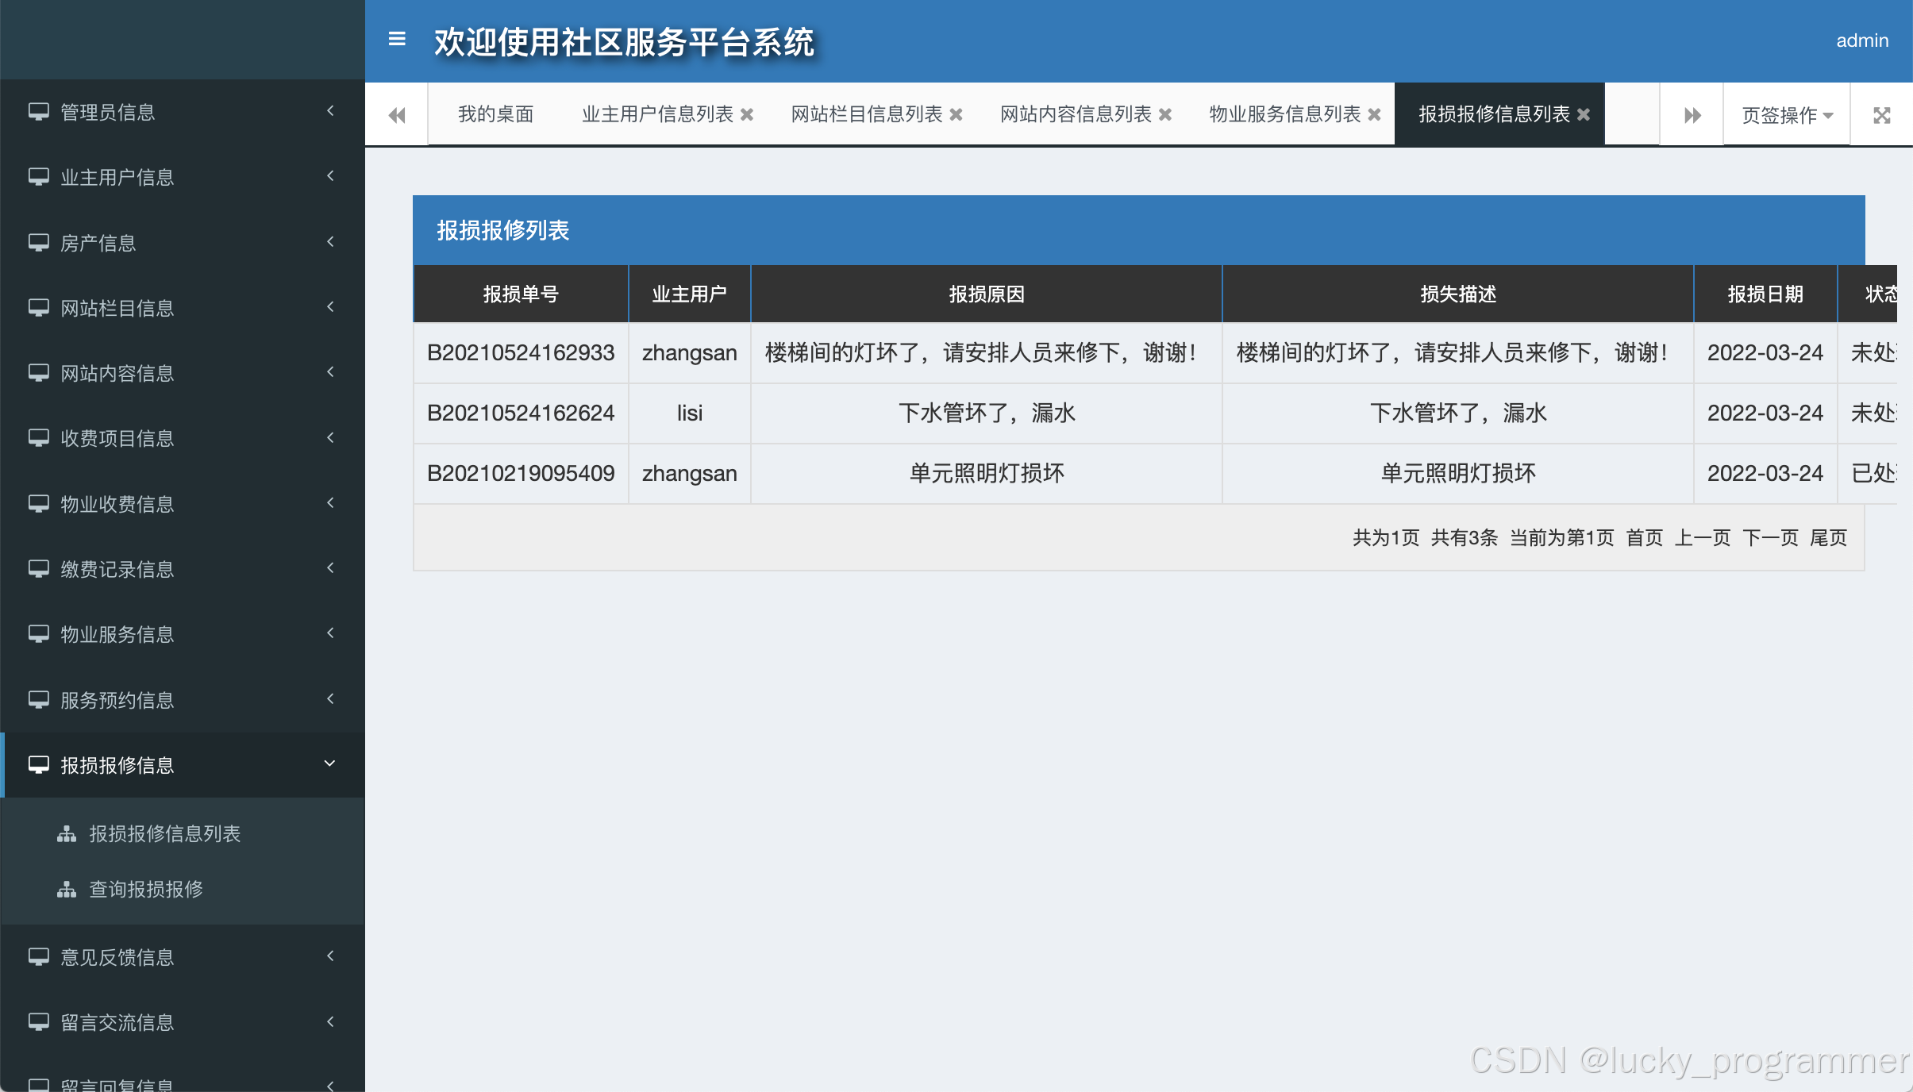The image size is (1913, 1092).
Task: Open 报损报修信息列表 submenu item
Action: point(164,833)
